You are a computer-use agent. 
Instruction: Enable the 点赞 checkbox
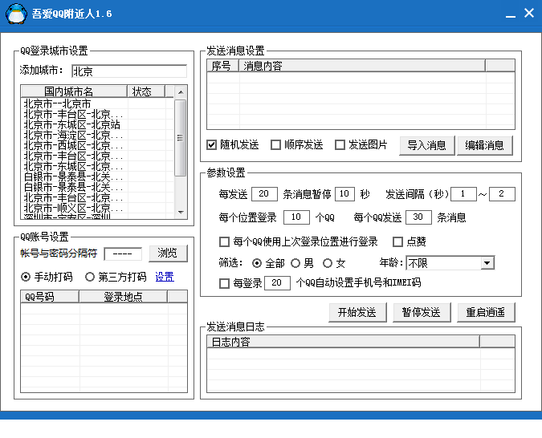(x=397, y=241)
